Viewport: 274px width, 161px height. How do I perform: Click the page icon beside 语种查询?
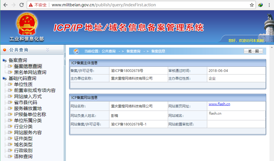tap(10, 156)
